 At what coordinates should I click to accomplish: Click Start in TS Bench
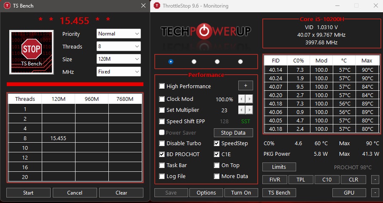28,192
